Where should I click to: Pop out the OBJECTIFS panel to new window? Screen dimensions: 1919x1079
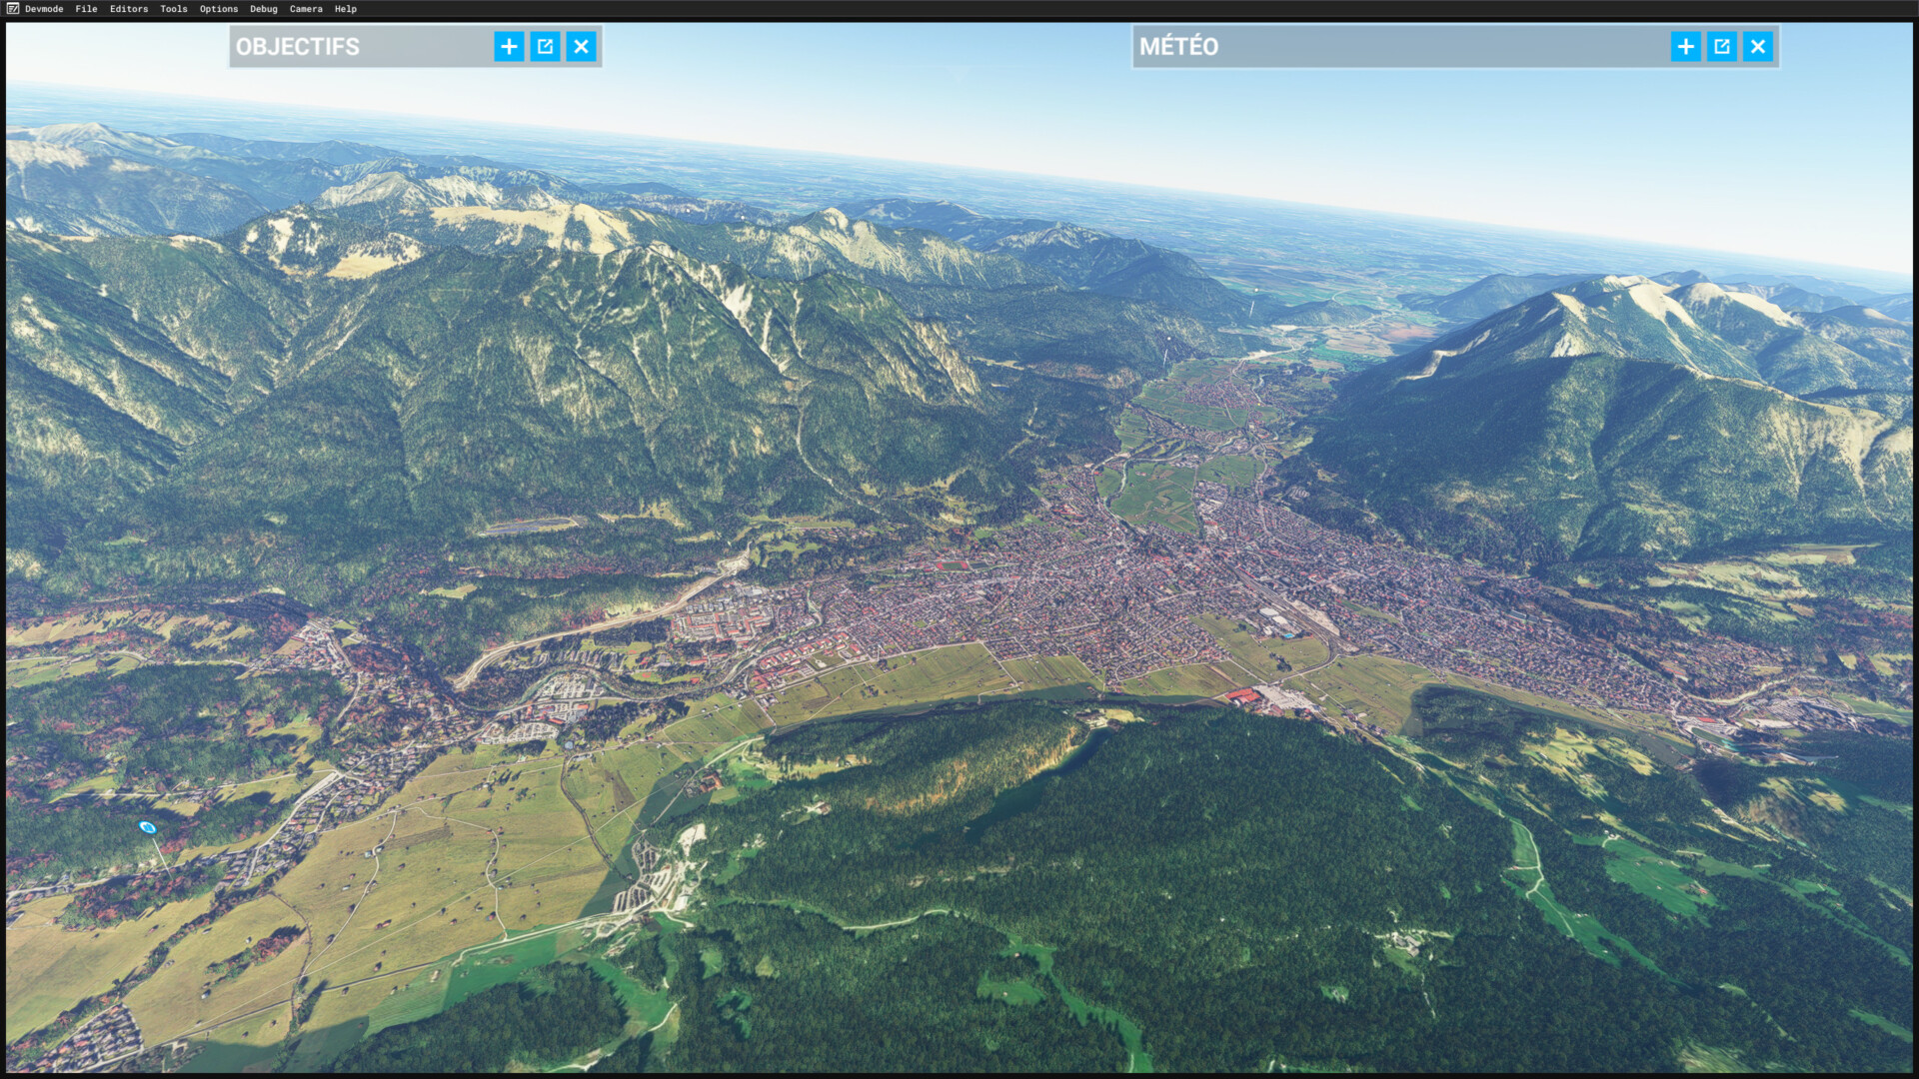click(545, 47)
